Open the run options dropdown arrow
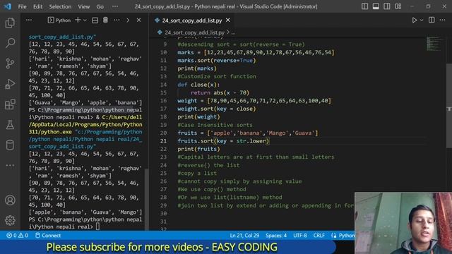The height and width of the screenshot is (254, 452). 422,20
